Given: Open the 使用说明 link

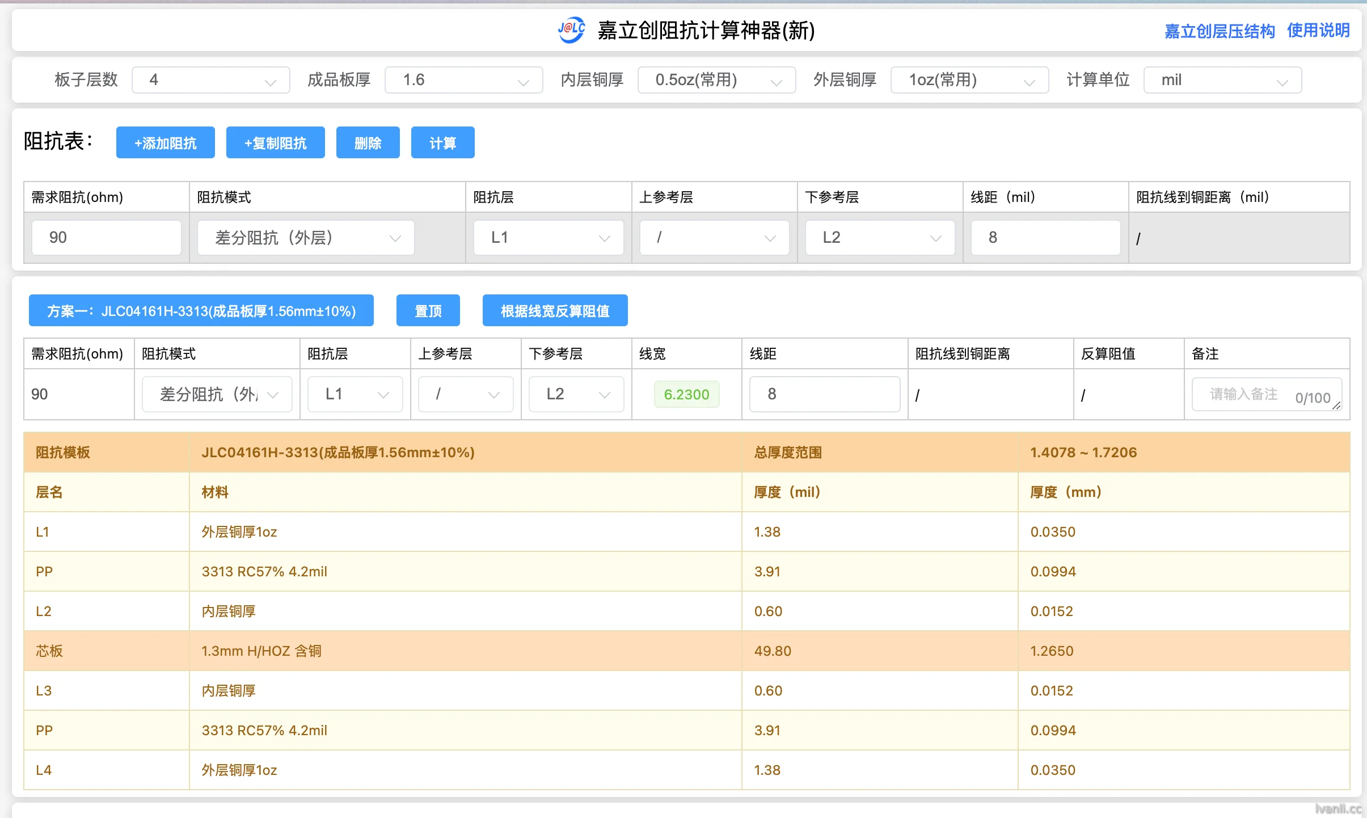Looking at the screenshot, I should click(1318, 31).
